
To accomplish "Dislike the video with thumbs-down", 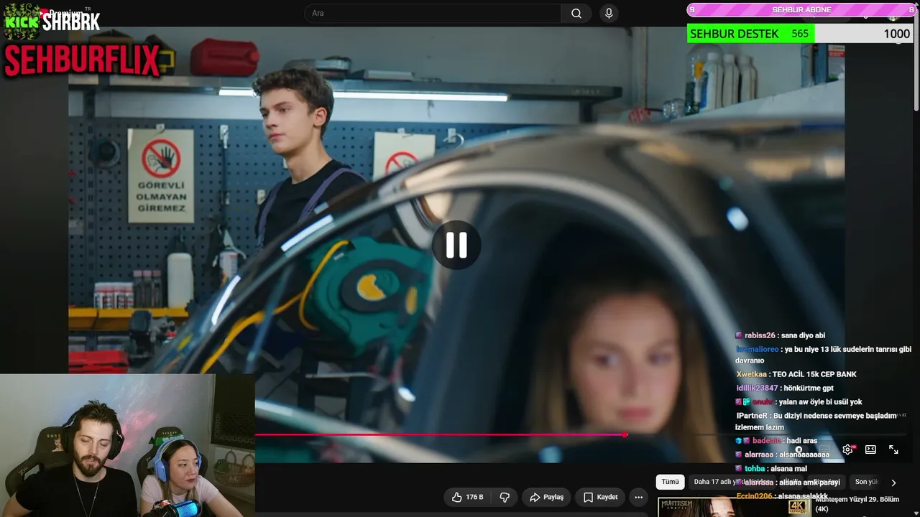I will tap(505, 497).
